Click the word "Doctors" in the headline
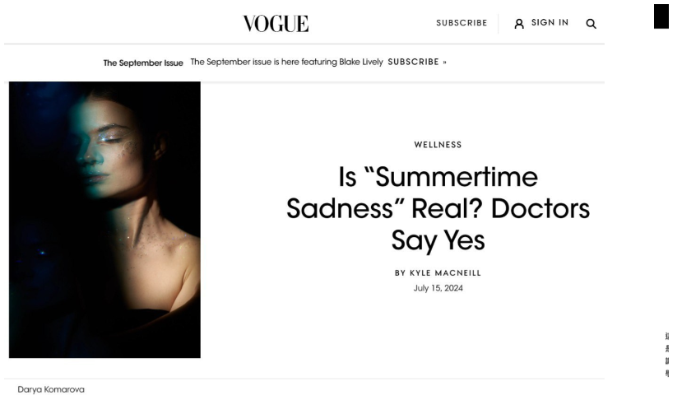Image resolution: width=682 pixels, height=400 pixels. (x=540, y=209)
